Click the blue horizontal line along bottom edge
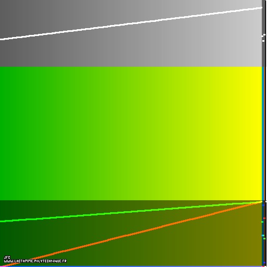Image resolution: width=267 pixels, height=267 pixels. (x=130, y=266)
